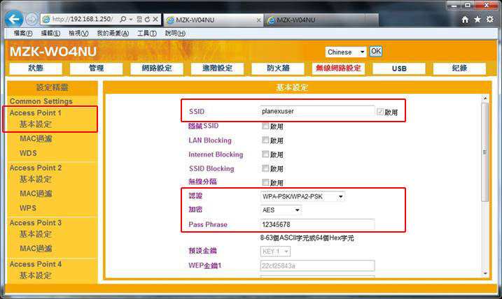Select the first MZK-W04NU browser tab

214,20
